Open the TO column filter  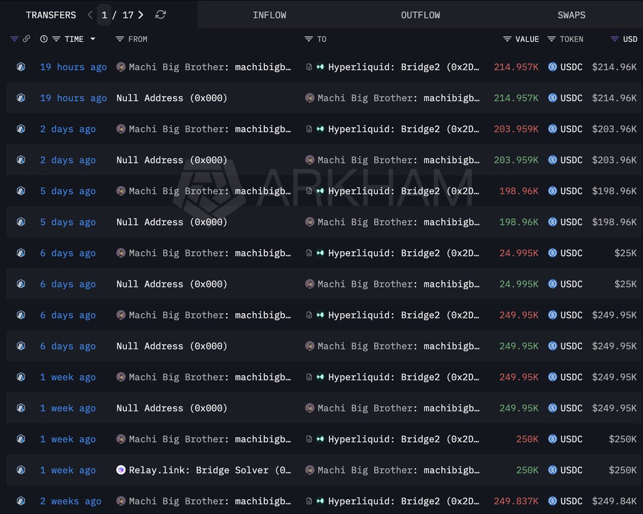309,39
